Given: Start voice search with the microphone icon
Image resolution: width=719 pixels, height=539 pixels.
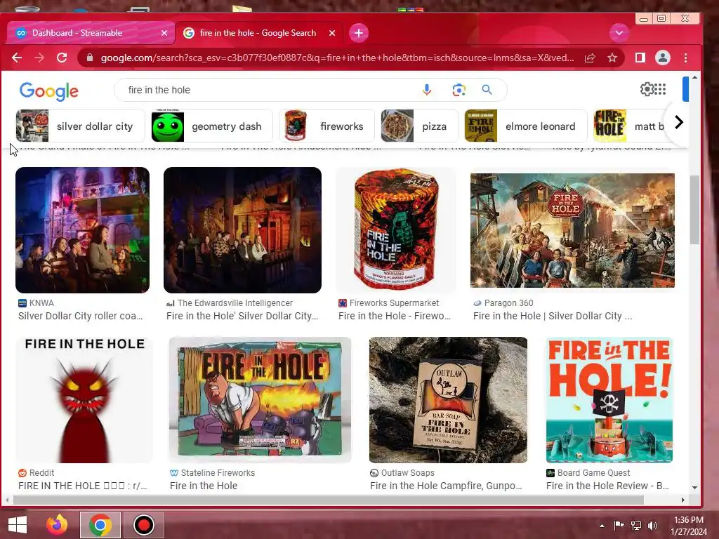Looking at the screenshot, I should (426, 90).
